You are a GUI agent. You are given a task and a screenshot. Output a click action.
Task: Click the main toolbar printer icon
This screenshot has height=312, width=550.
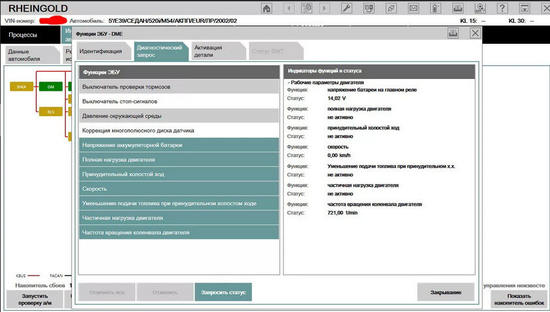(458, 8)
